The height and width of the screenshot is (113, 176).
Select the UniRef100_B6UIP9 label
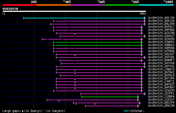pyautogui.click(x=161, y=103)
